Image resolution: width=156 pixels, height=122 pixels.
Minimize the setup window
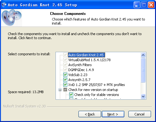(x=137, y=5)
